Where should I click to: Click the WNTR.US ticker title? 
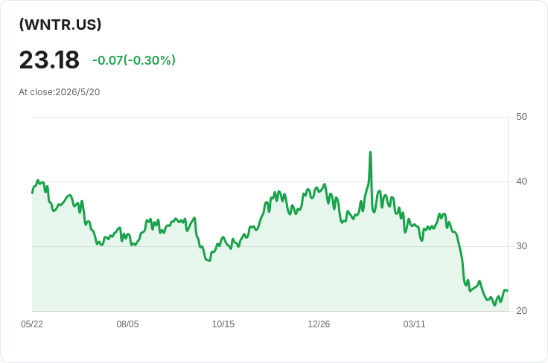60,25
